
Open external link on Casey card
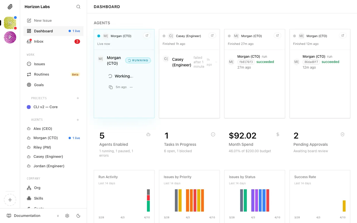[212, 35]
